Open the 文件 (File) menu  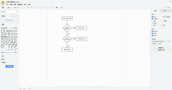click(x=7, y=4)
